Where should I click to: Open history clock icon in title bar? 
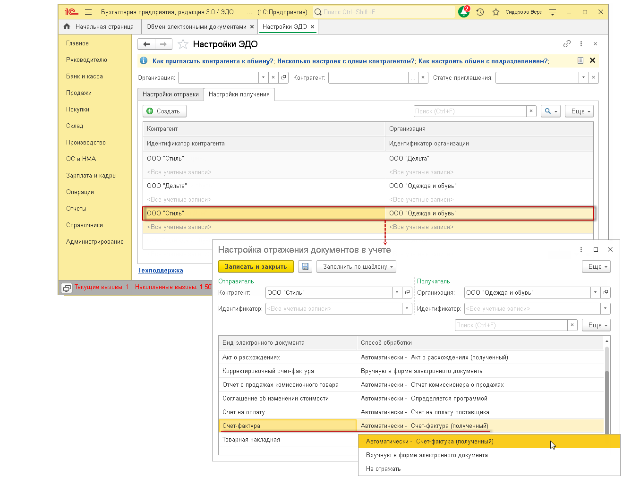[480, 12]
